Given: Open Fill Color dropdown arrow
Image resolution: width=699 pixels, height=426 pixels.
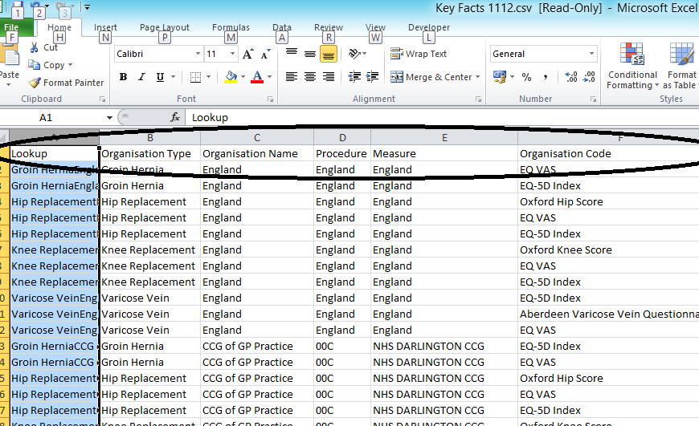Looking at the screenshot, I should [243, 77].
